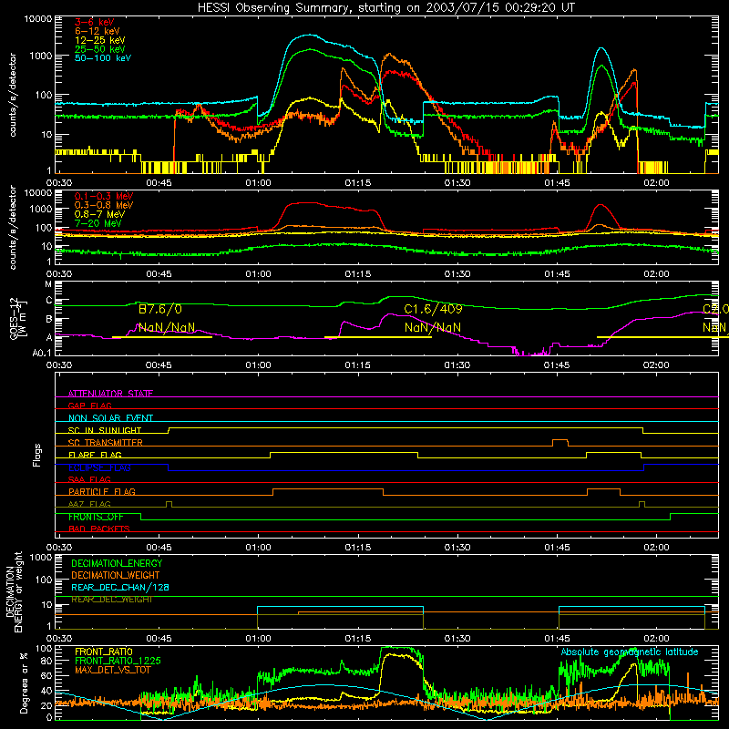The image size is (729, 729).
Task: Click the 0.1-0.3 MeV legend label
Action: click(104, 196)
